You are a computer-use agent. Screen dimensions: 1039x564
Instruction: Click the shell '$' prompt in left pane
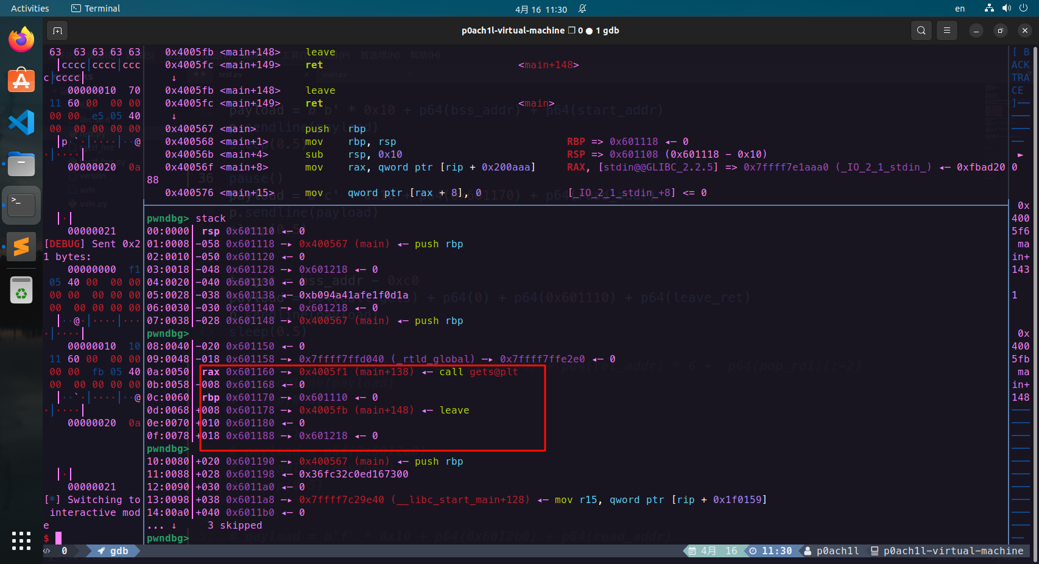(46, 538)
